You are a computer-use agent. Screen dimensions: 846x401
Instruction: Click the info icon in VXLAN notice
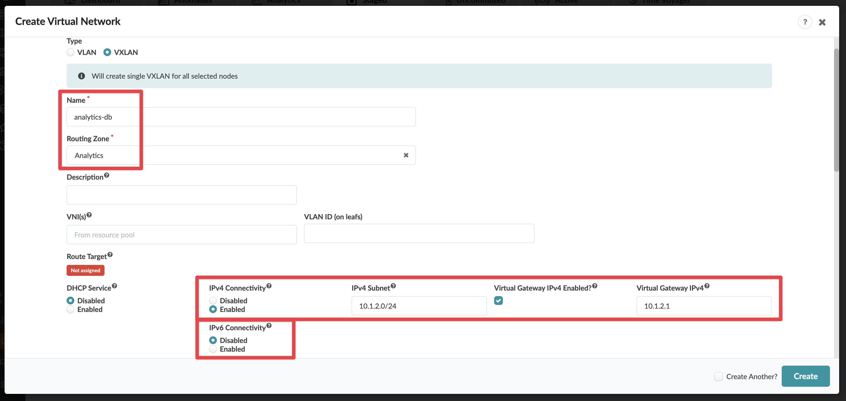point(81,76)
